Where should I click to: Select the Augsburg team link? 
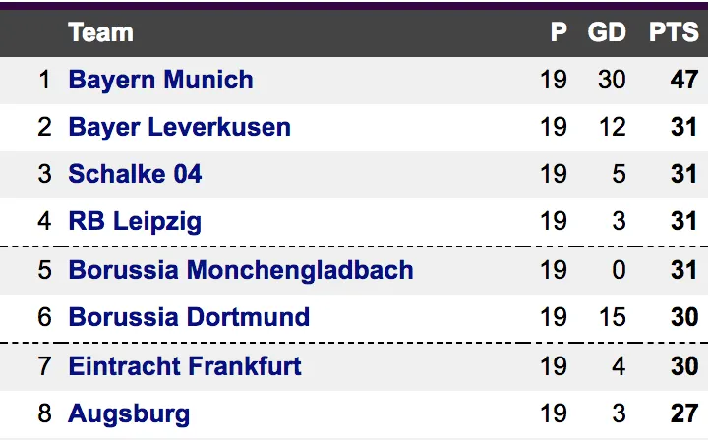(129, 413)
